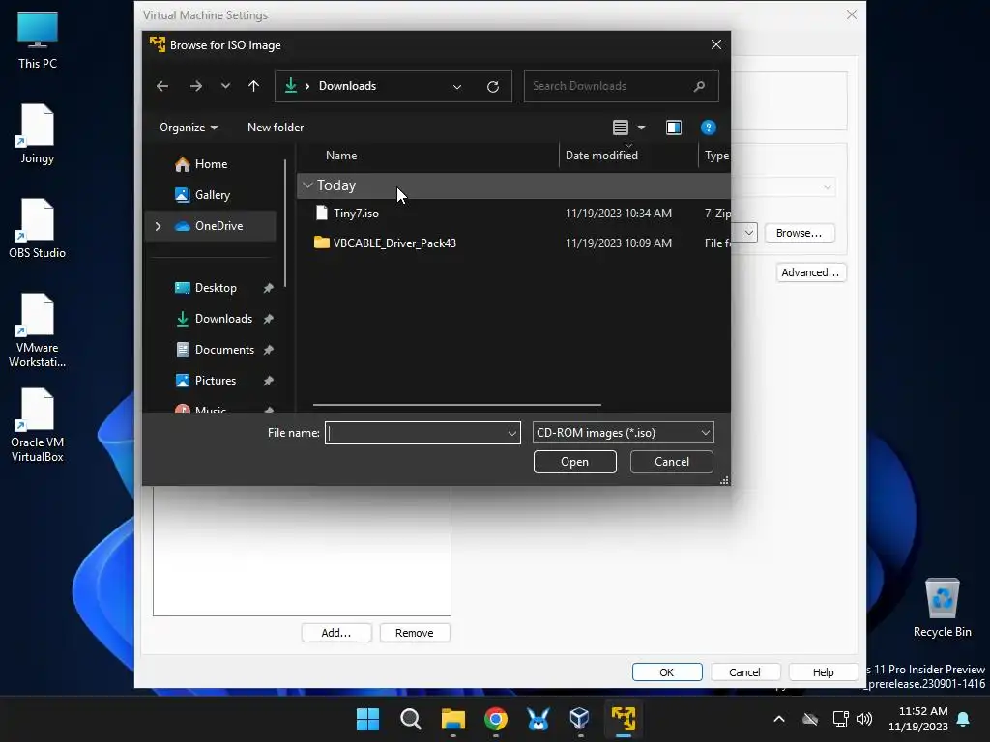Screen dimensions: 990x742
Task: Expand the OneDrive tree node
Action: [158, 226]
